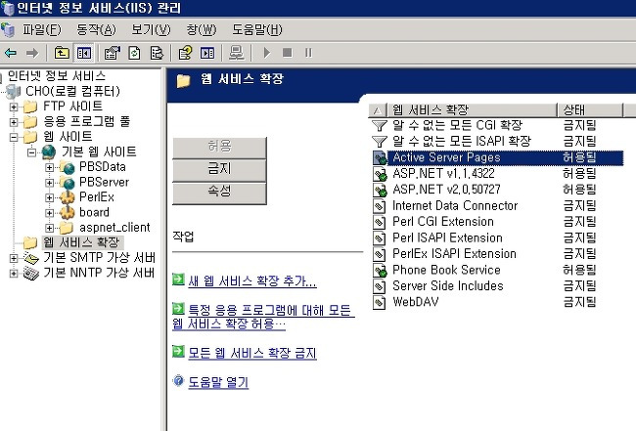Click the action pane toggle icon next to Help
The height and width of the screenshot is (431, 636).
tap(207, 53)
